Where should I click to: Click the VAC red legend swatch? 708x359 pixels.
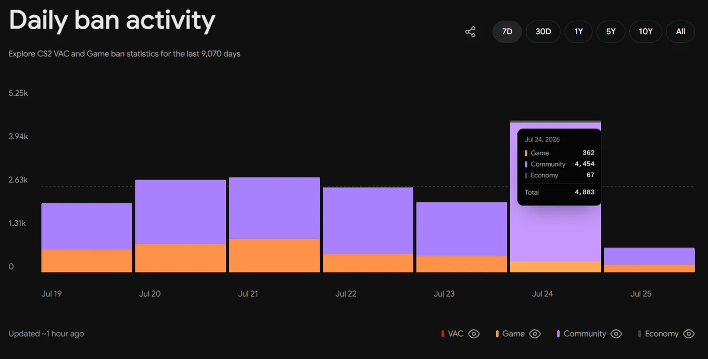pyautogui.click(x=443, y=334)
